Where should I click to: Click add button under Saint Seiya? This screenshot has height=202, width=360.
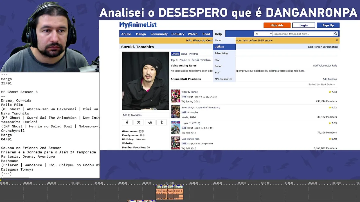tap(184, 112)
